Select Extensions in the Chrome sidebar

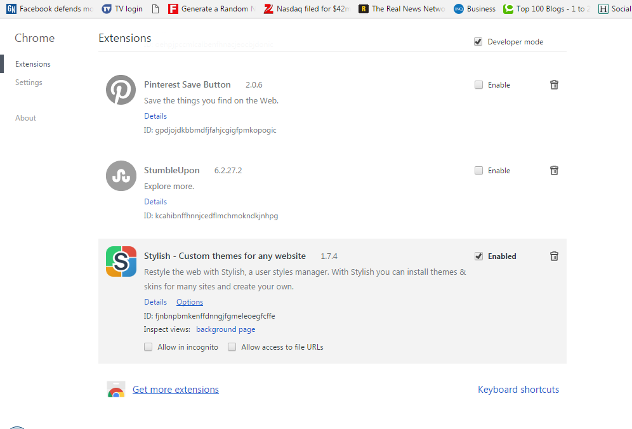(x=32, y=63)
